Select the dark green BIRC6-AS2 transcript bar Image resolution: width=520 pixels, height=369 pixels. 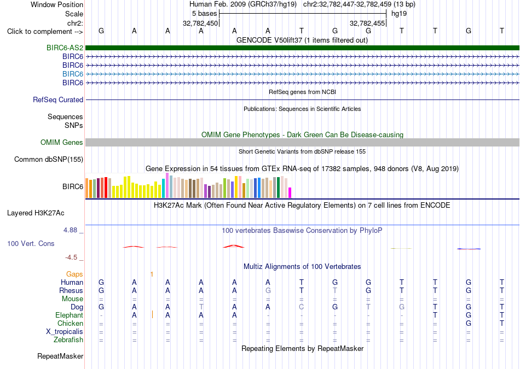(302, 48)
